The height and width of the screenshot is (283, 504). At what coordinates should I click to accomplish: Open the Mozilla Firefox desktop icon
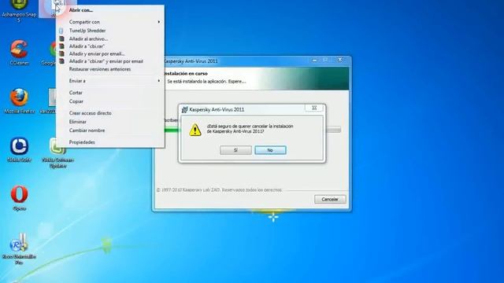coord(19,101)
